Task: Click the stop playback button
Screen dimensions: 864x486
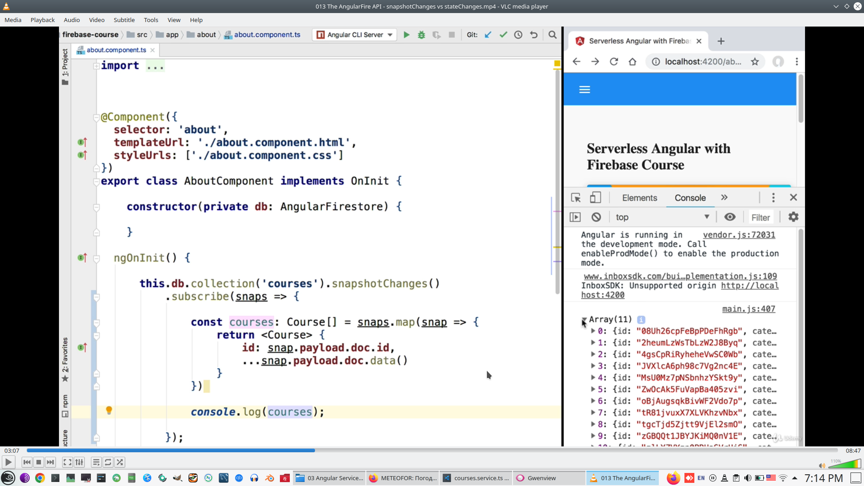Action: coord(39,462)
